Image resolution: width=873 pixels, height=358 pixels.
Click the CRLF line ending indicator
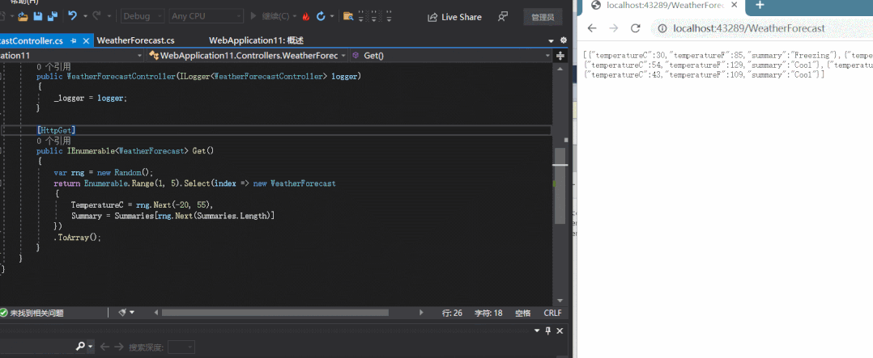click(x=553, y=313)
